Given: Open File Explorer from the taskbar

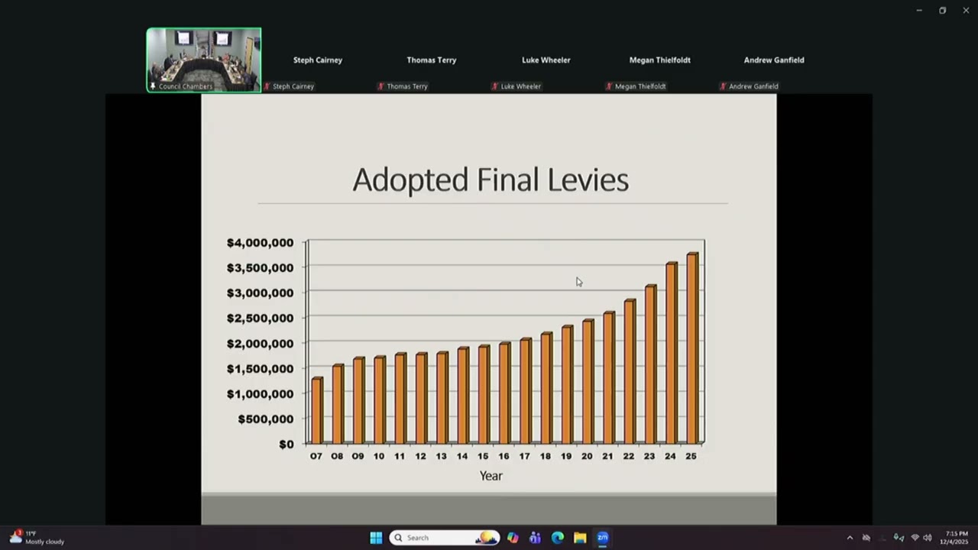Looking at the screenshot, I should (x=580, y=538).
